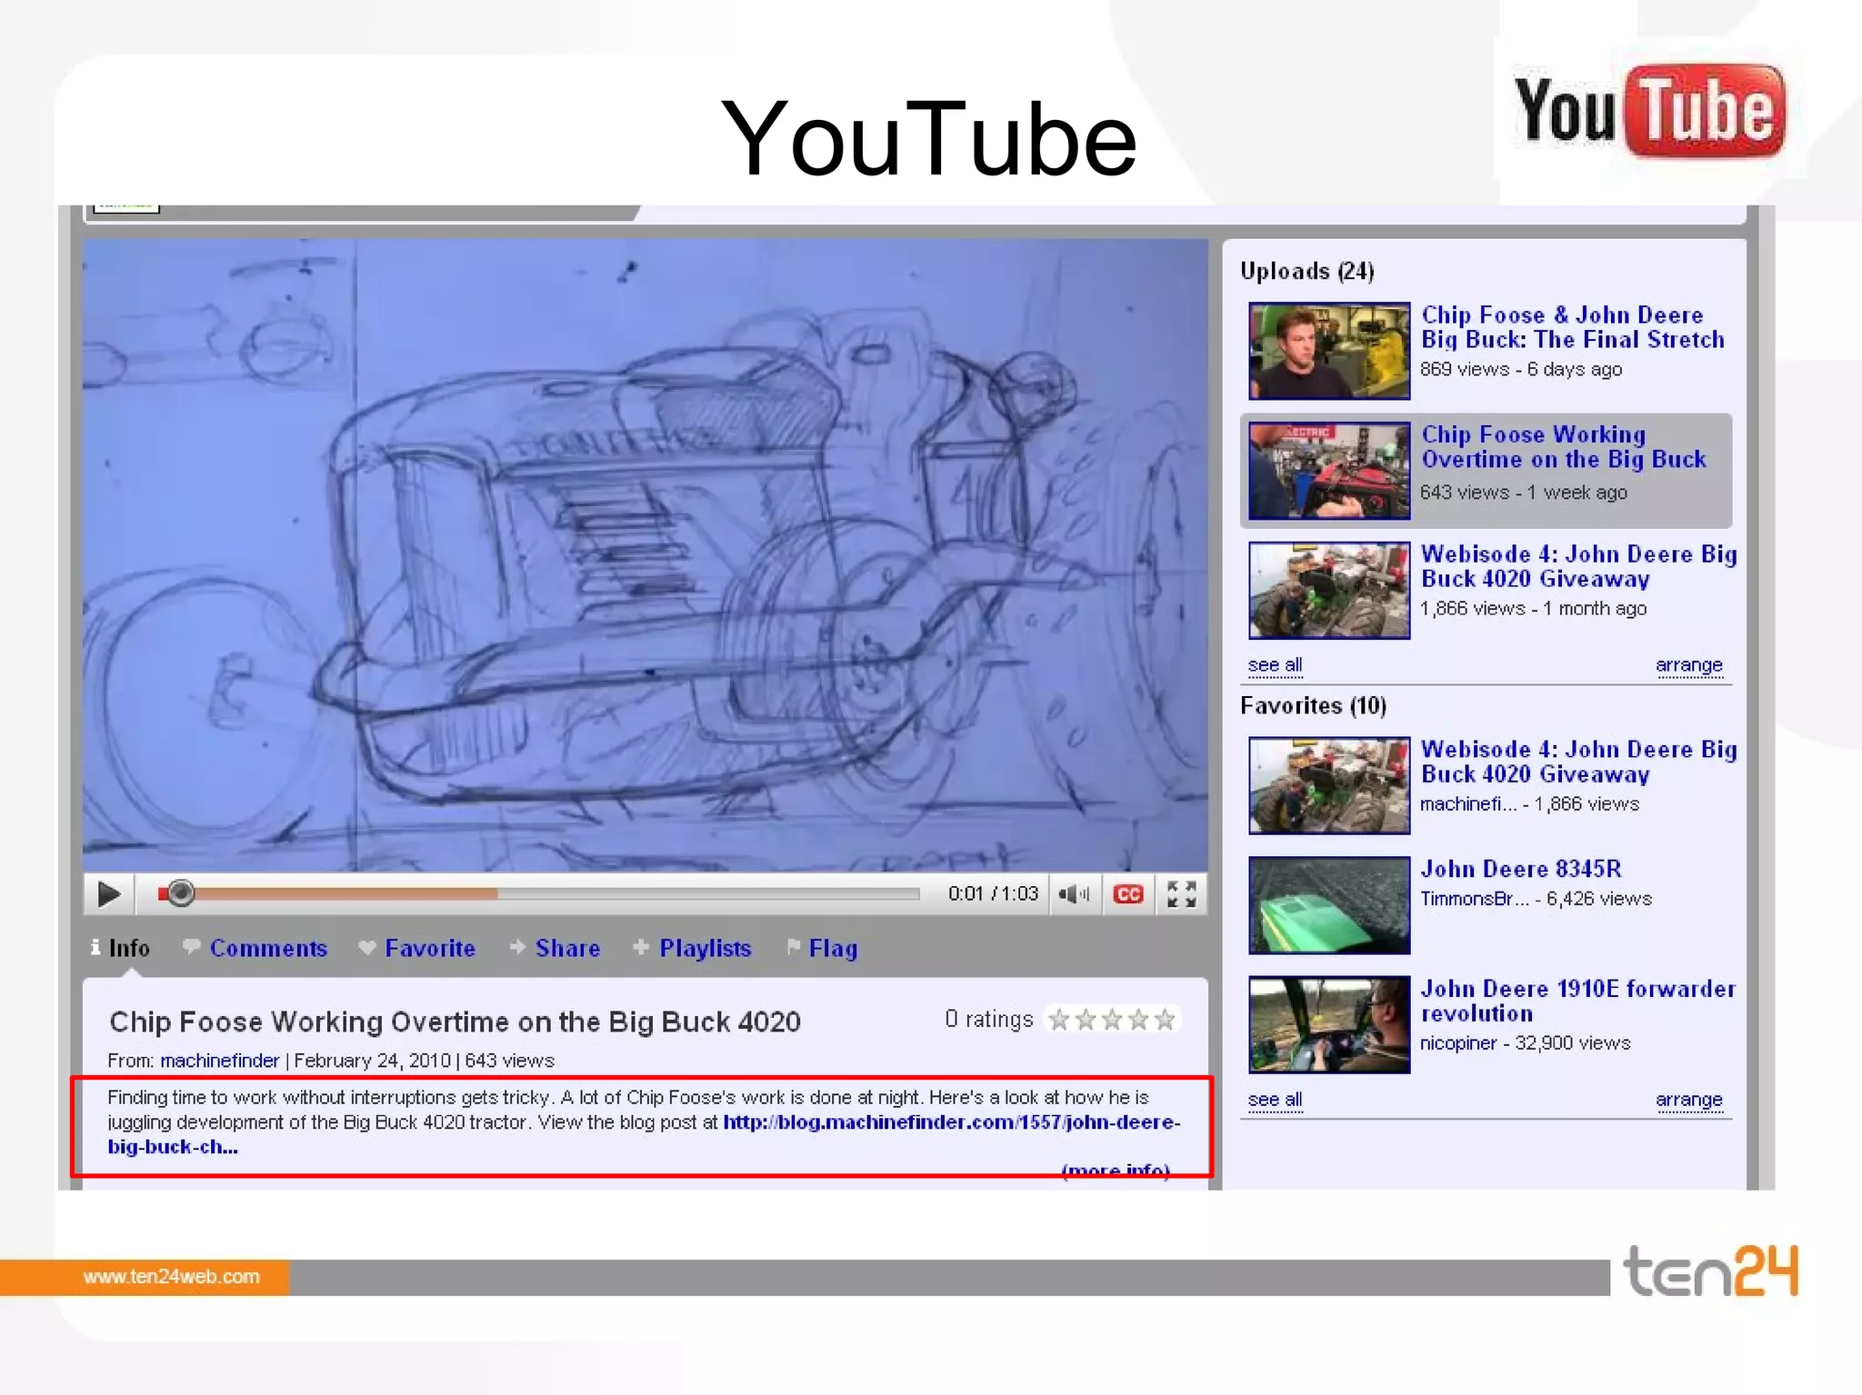Open John Deere 1910E forwarder revolution link
This screenshot has width=1862, height=1395.
(1578, 1001)
